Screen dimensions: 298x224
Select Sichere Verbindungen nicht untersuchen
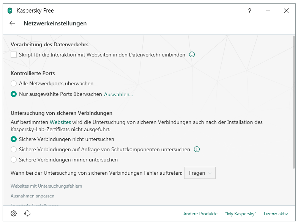(14, 139)
